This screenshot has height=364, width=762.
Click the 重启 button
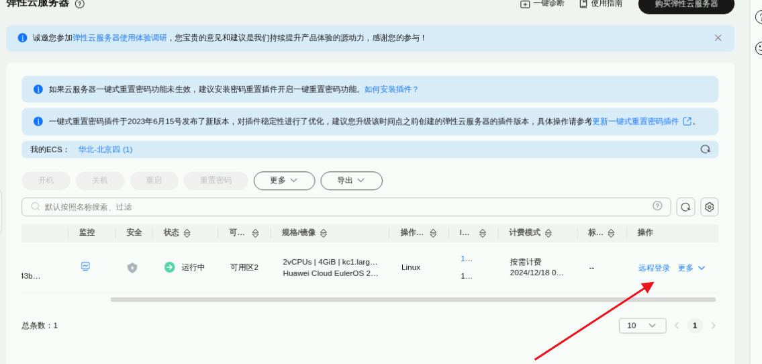(x=154, y=180)
